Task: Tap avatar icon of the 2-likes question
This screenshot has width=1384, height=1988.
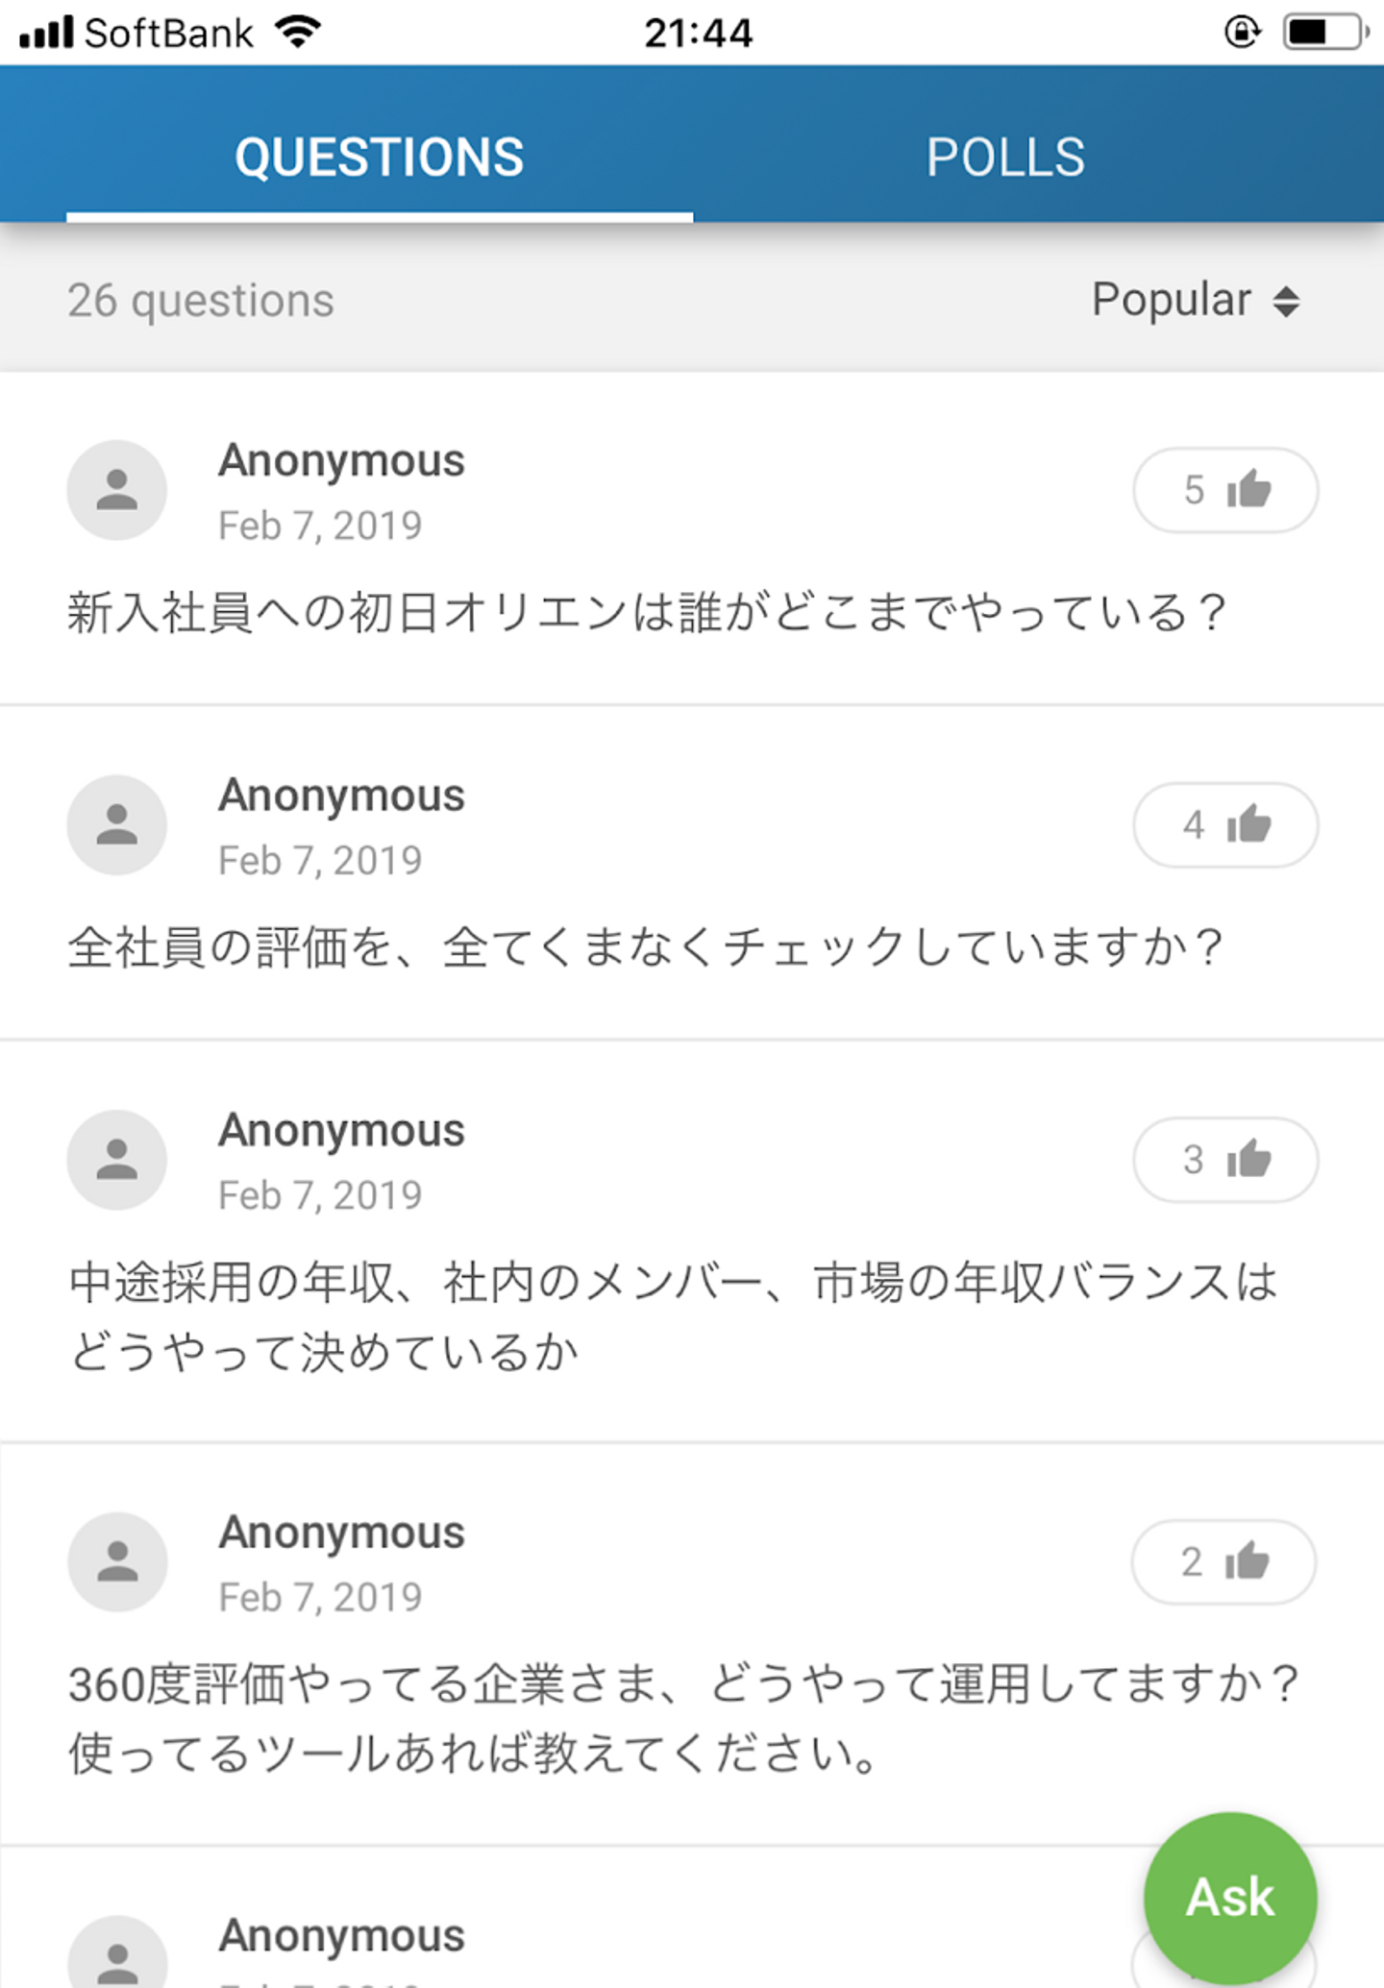Action: (117, 1562)
